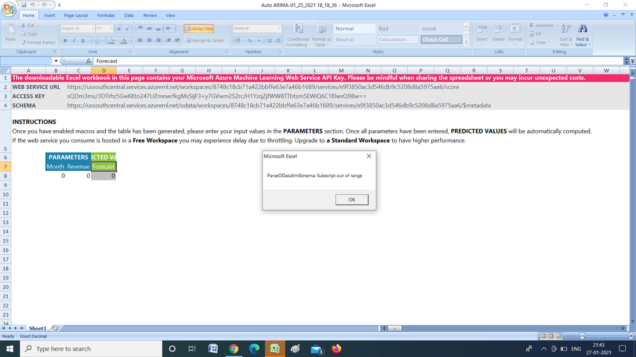Click the Windows Start button

10,349
